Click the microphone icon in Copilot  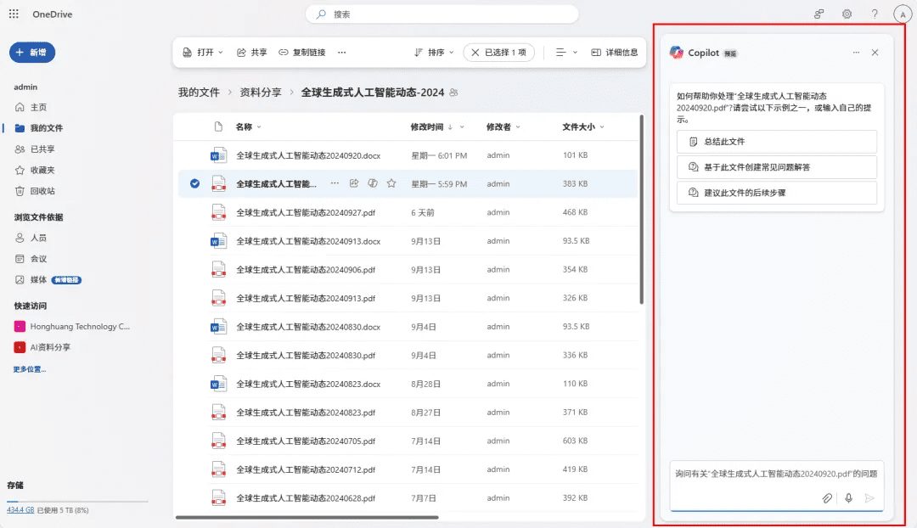(x=848, y=498)
